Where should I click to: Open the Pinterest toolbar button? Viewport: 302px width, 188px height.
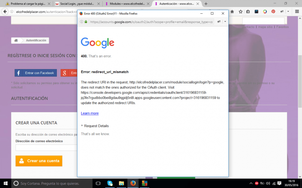273,12
